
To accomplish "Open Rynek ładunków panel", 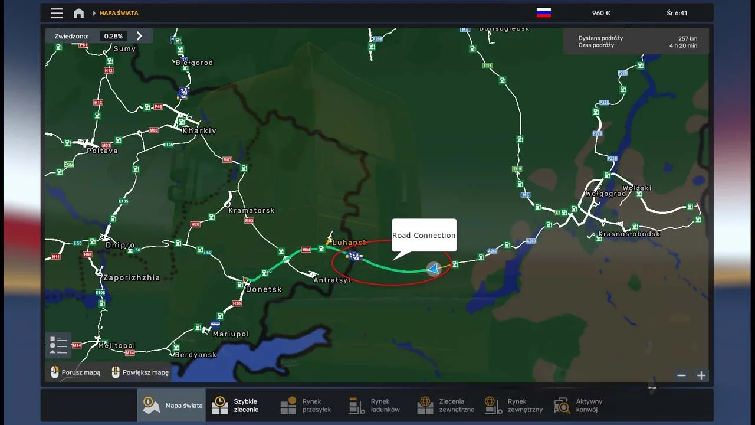I will click(x=356, y=405).
